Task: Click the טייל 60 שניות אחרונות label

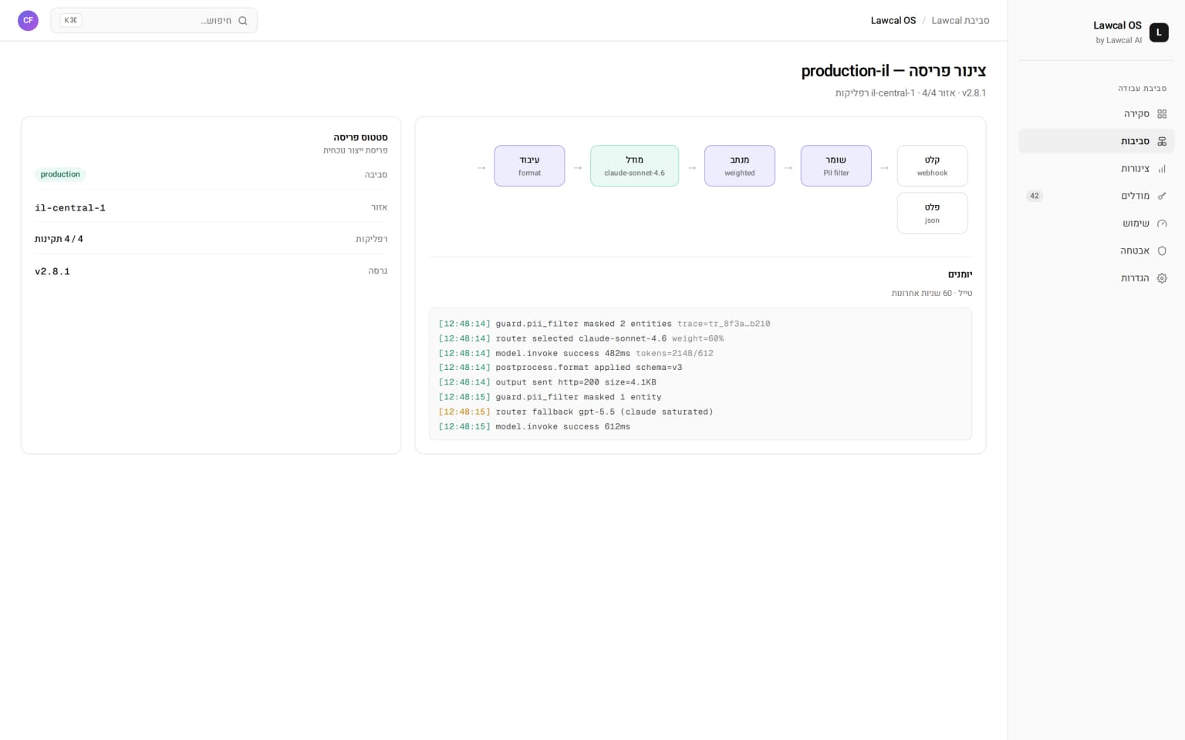Action: click(x=932, y=293)
